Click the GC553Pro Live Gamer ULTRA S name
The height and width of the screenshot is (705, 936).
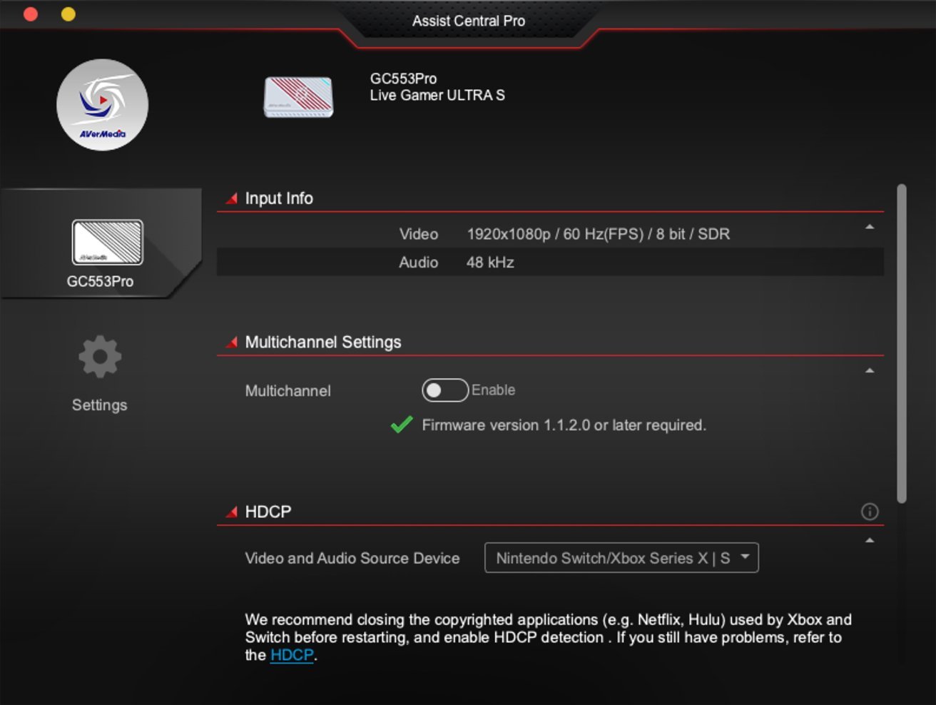[437, 87]
